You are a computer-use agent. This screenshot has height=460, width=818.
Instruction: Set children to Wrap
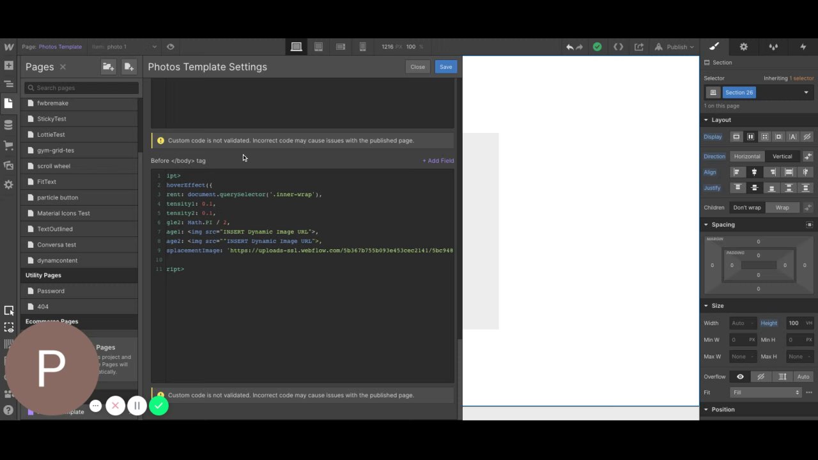point(782,208)
